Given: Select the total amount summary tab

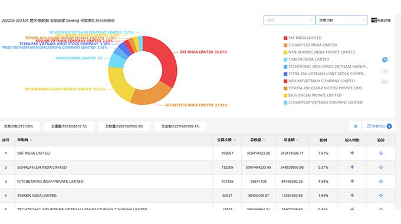Looking at the screenshot, I should coord(180,126).
